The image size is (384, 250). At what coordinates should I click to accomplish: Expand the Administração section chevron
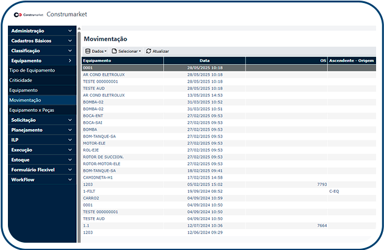pos(70,31)
